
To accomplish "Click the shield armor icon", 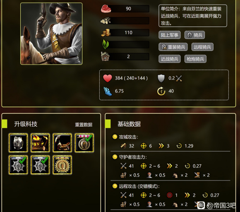I will (161, 78).
